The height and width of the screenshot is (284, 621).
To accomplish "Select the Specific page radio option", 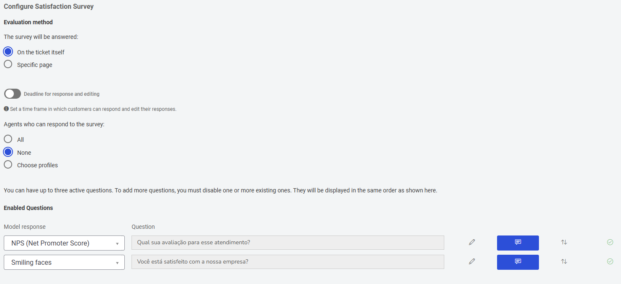I will point(8,64).
